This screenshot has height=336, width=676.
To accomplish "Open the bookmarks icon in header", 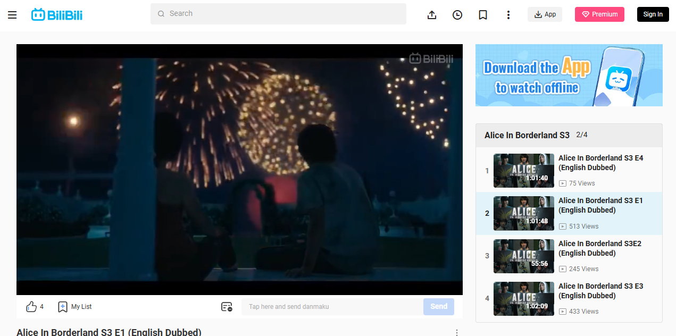I will [483, 15].
